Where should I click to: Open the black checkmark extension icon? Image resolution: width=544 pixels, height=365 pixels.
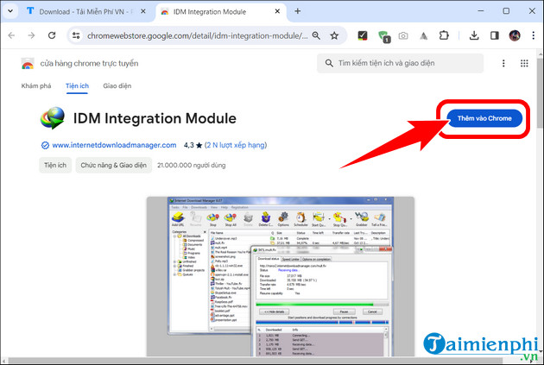click(362, 35)
